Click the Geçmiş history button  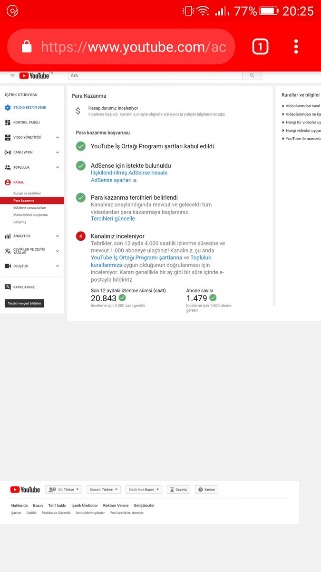click(178, 490)
